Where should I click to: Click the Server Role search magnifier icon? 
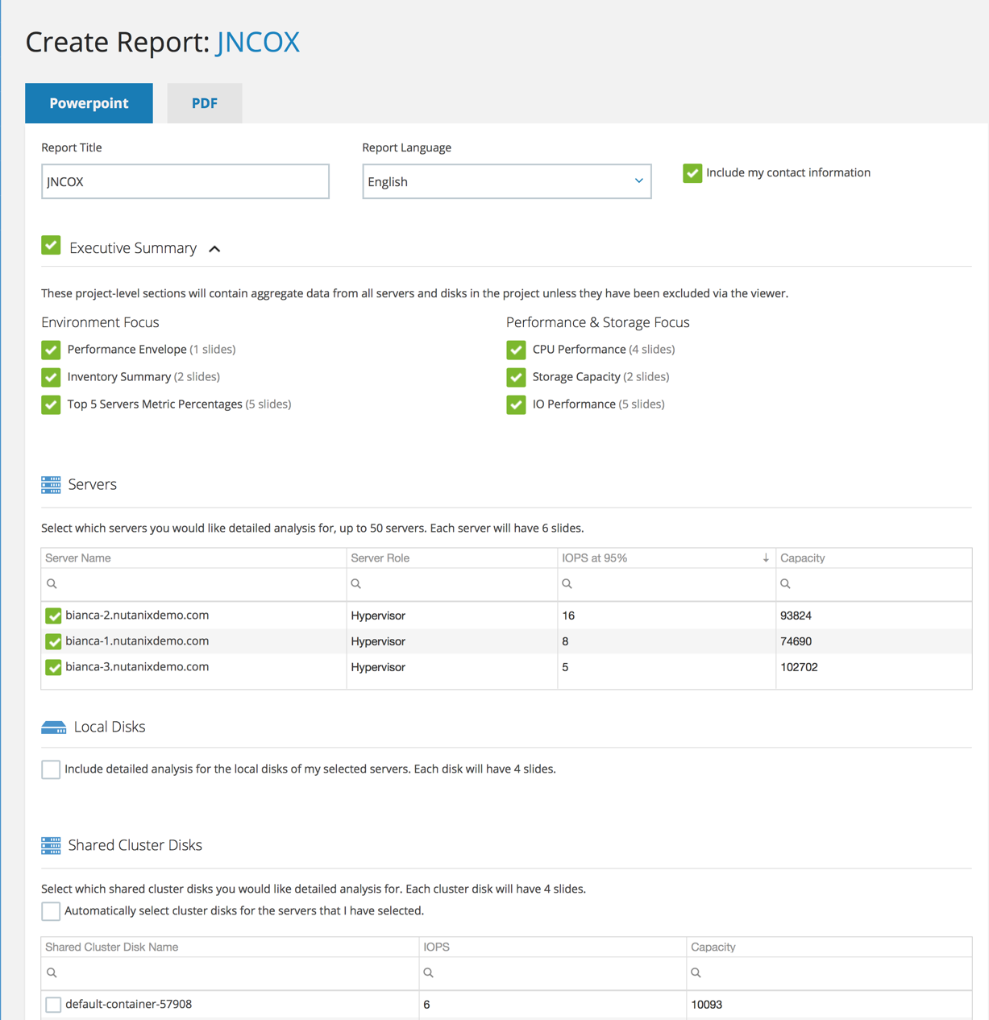(355, 583)
